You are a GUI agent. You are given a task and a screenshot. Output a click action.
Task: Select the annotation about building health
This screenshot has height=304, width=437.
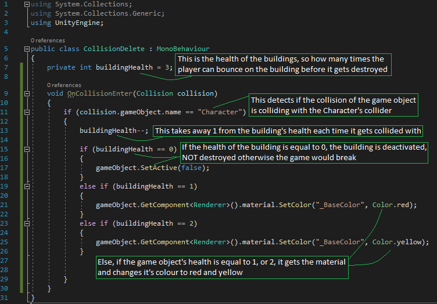tap(284, 64)
